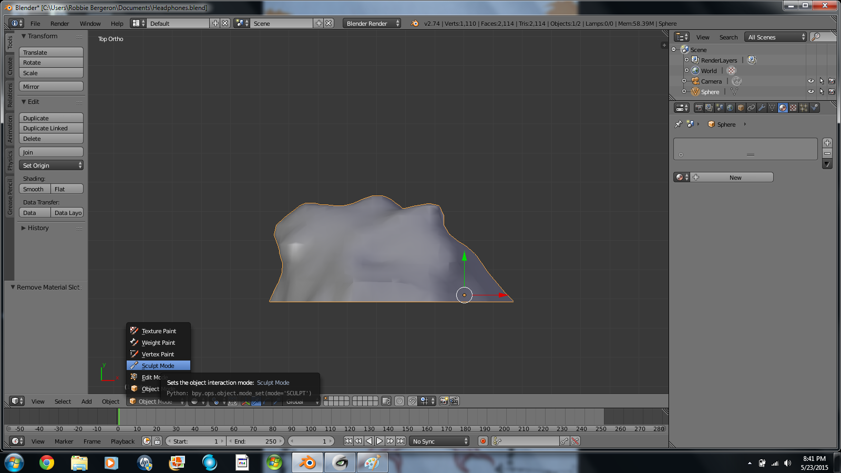Toggle automatic keyframe record button
Image resolution: width=841 pixels, height=473 pixels.
[483, 441]
